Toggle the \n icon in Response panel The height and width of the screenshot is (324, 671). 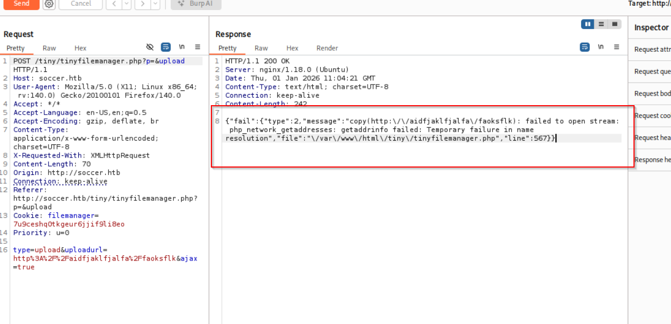[600, 47]
